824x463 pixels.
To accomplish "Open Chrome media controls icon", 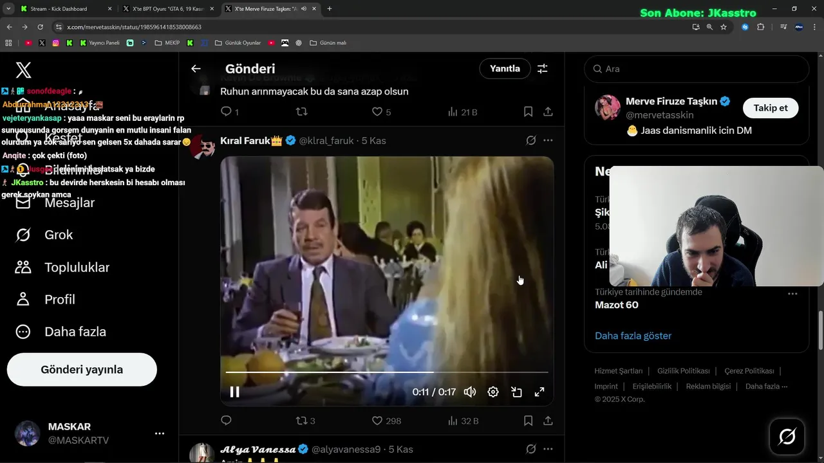I will tap(783, 27).
